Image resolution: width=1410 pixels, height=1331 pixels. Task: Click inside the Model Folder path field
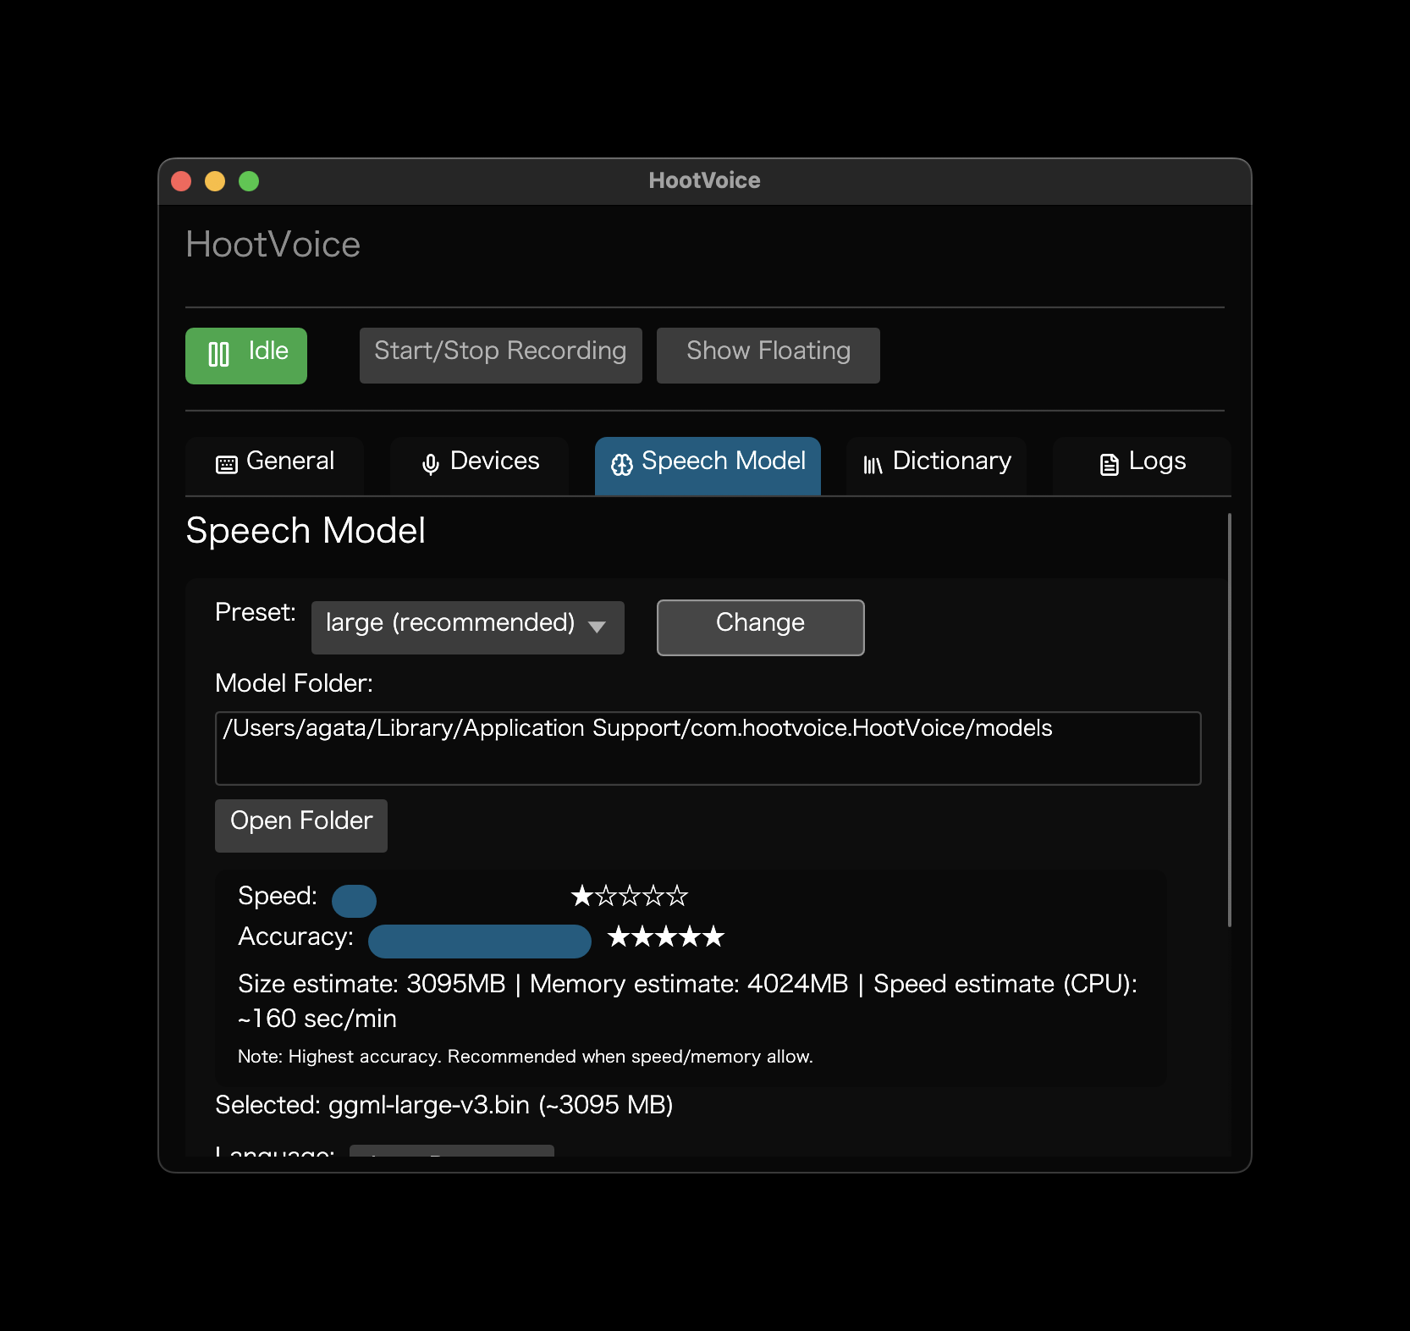pyautogui.click(x=708, y=748)
